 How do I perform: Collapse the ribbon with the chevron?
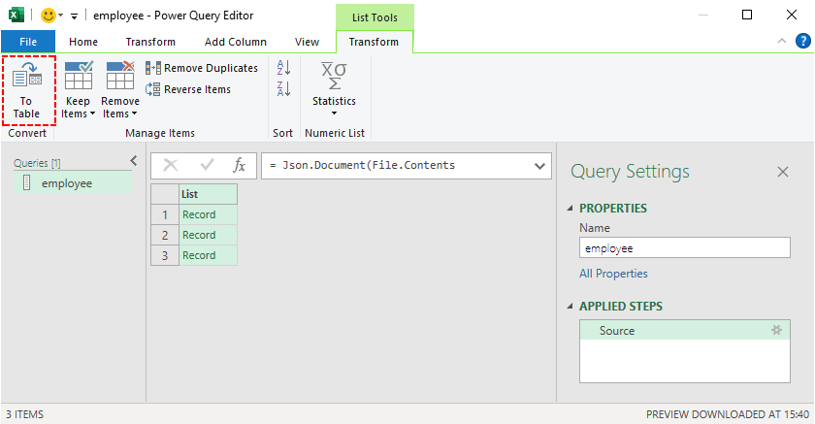(x=782, y=41)
